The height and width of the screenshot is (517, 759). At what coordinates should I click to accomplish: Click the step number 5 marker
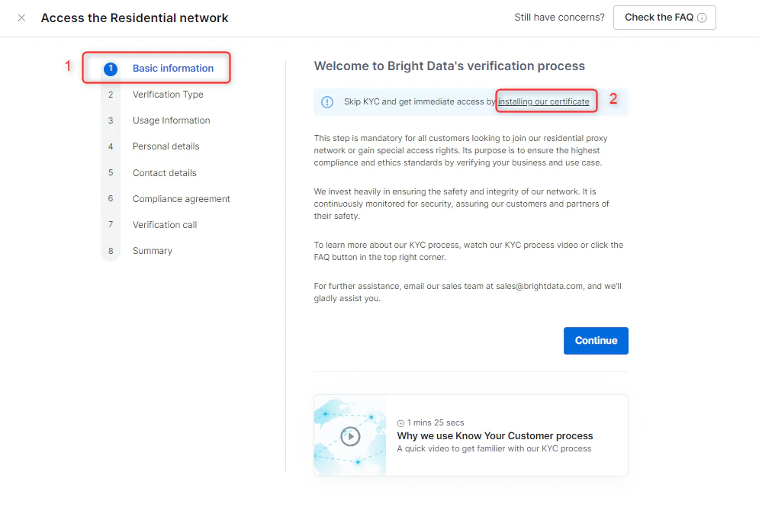click(x=111, y=172)
